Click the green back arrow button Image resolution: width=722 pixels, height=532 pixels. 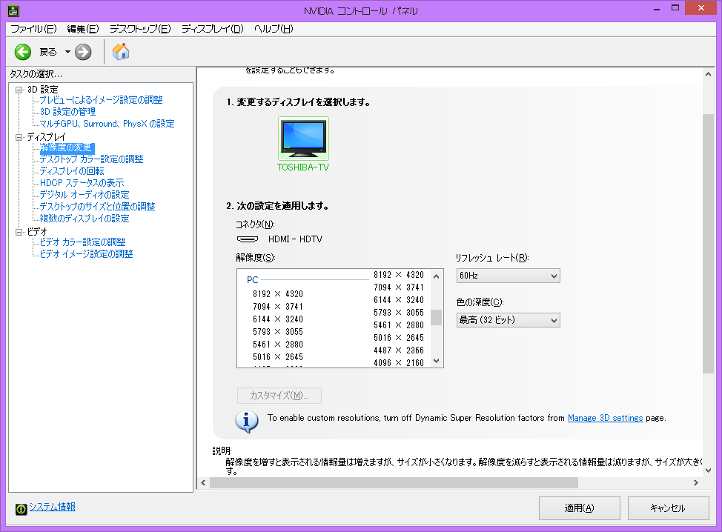(22, 52)
